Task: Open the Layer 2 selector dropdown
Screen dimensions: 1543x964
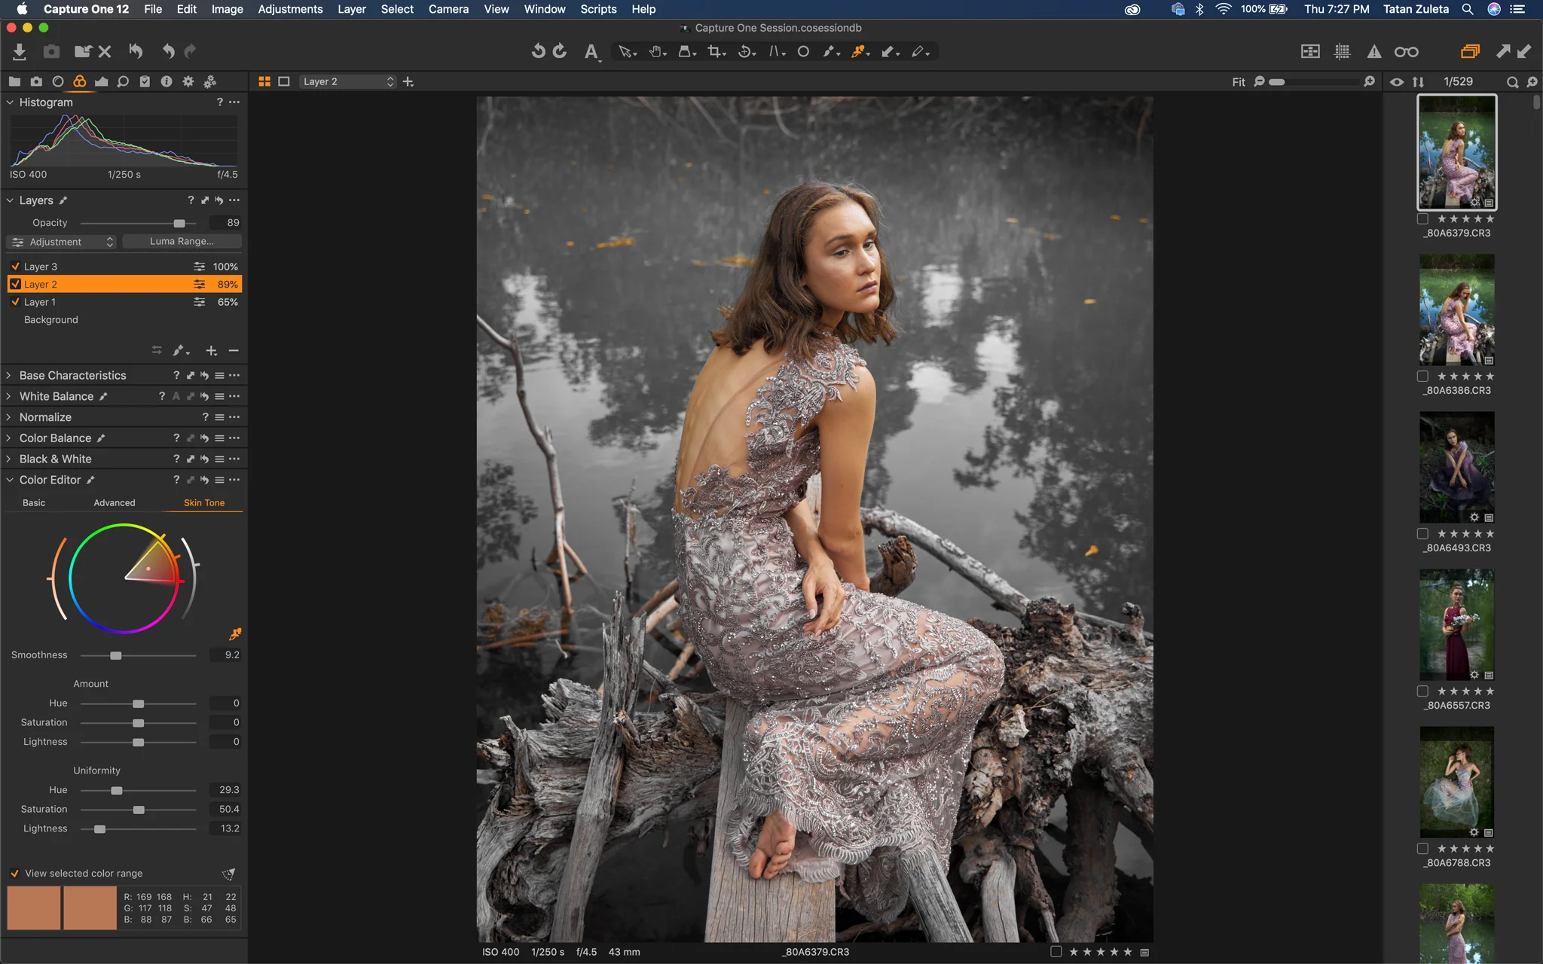Action: coord(347,81)
